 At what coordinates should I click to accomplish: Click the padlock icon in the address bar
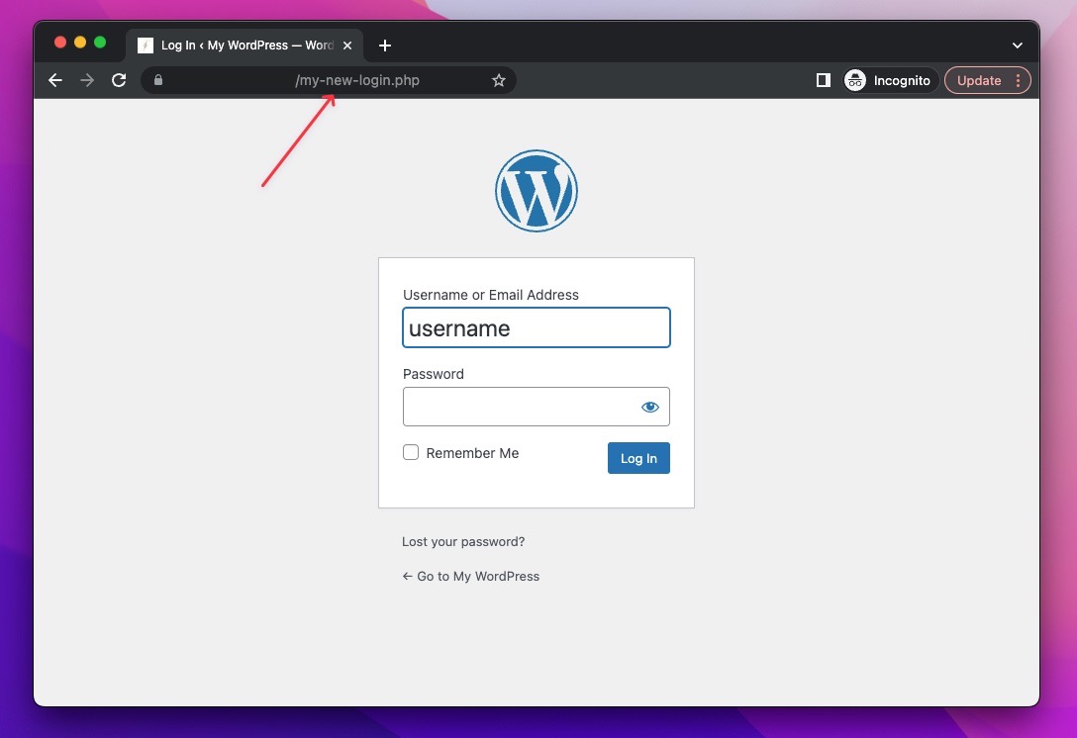(x=158, y=80)
